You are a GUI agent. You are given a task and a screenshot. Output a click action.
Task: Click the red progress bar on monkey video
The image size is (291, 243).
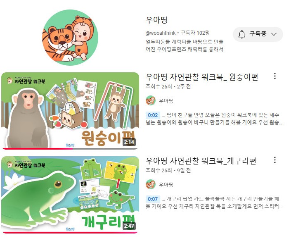coord(37,149)
